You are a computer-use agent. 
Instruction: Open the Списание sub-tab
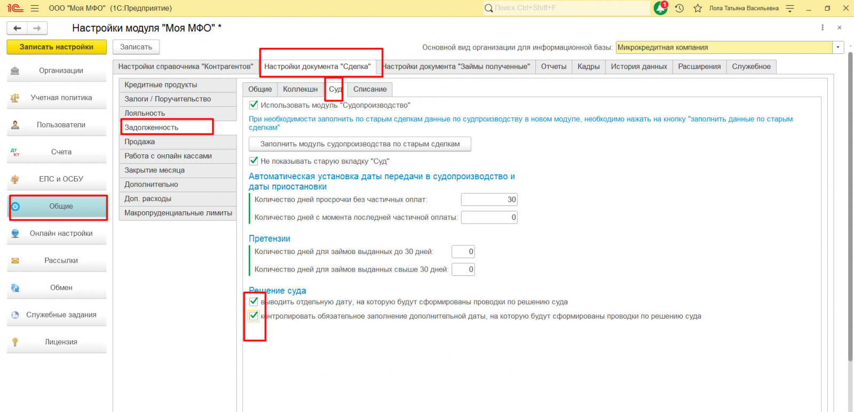pos(370,89)
